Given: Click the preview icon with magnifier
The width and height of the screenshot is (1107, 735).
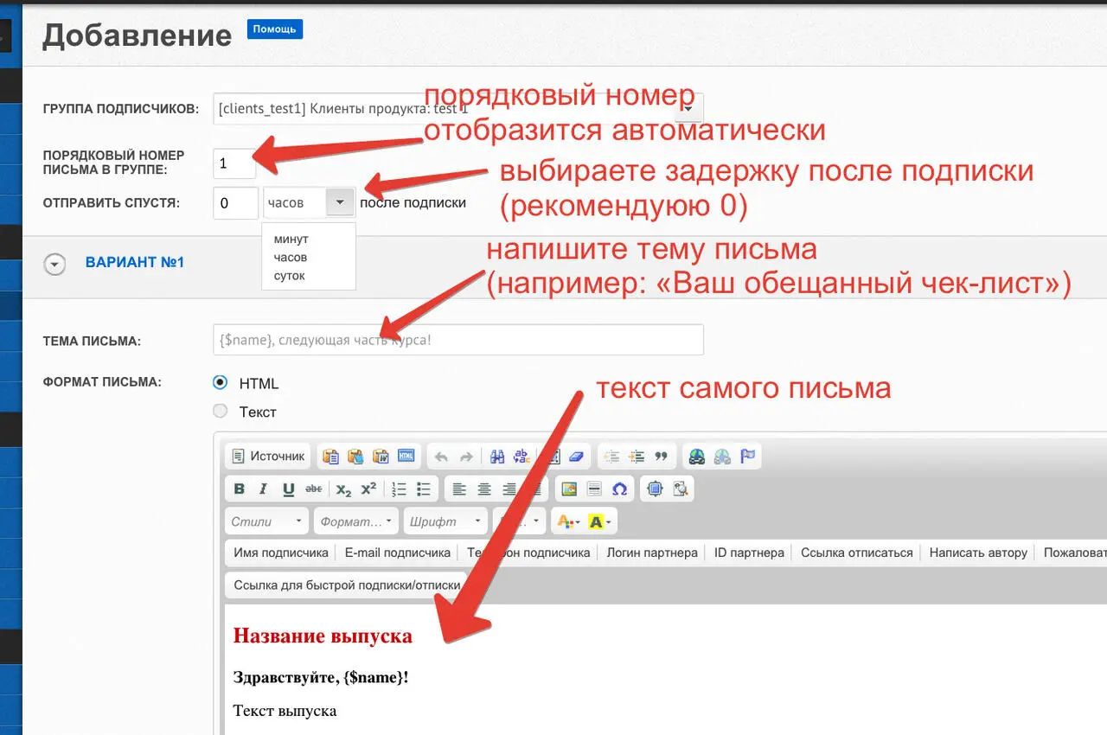Looking at the screenshot, I should tap(680, 489).
